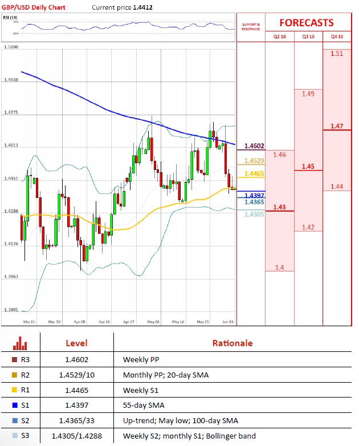The width and height of the screenshot is (359, 446).
Task: Click the Q2 16 forecast low 1.4
Action: 279,267
